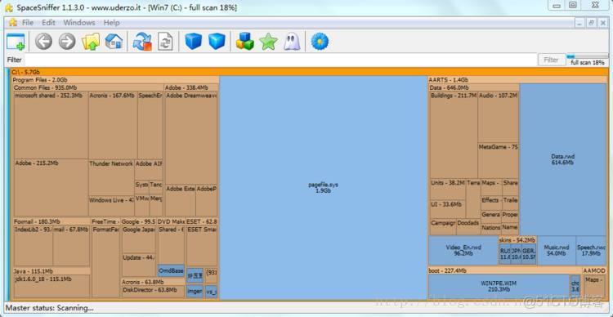Click the Start Master Rescan icon

click(142, 42)
